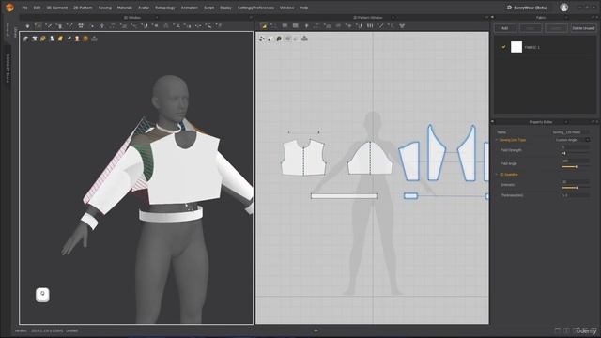Click the magnifier icon in 2D viewport toolbar

pyautogui.click(x=279, y=38)
